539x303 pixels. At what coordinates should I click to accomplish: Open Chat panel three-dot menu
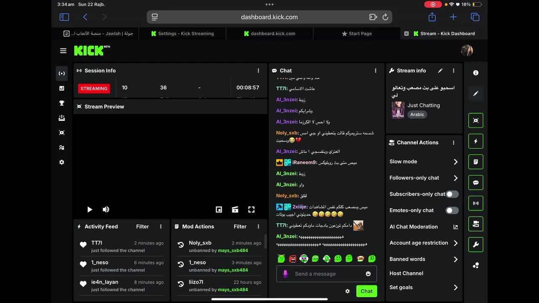point(376,71)
